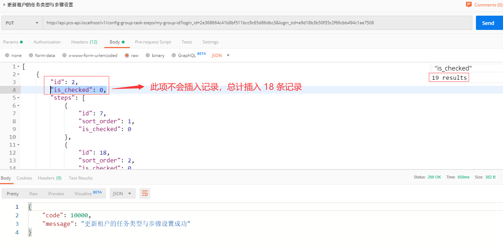Open the response Headers (9) tab
Screen dimensions: 503x244
49,178
